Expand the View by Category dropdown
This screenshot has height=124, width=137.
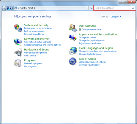coord(116,17)
